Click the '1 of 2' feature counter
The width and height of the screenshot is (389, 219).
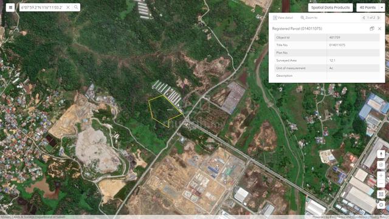[371, 18]
